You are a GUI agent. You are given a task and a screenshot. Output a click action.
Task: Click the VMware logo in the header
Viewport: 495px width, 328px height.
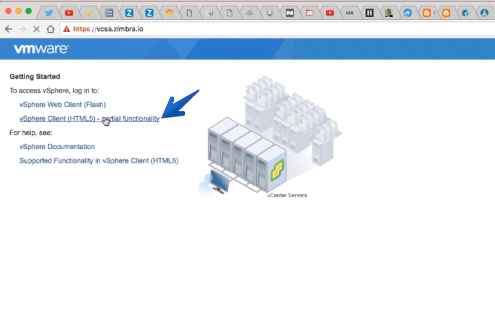click(x=41, y=49)
